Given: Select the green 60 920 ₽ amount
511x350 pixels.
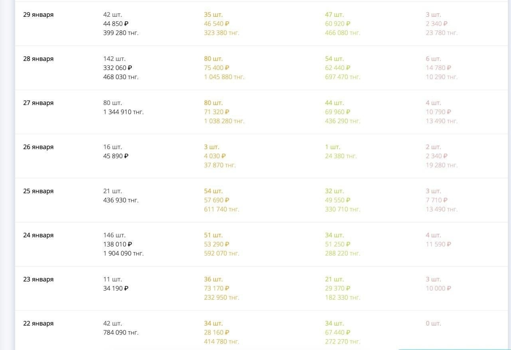Looking at the screenshot, I should [338, 24].
